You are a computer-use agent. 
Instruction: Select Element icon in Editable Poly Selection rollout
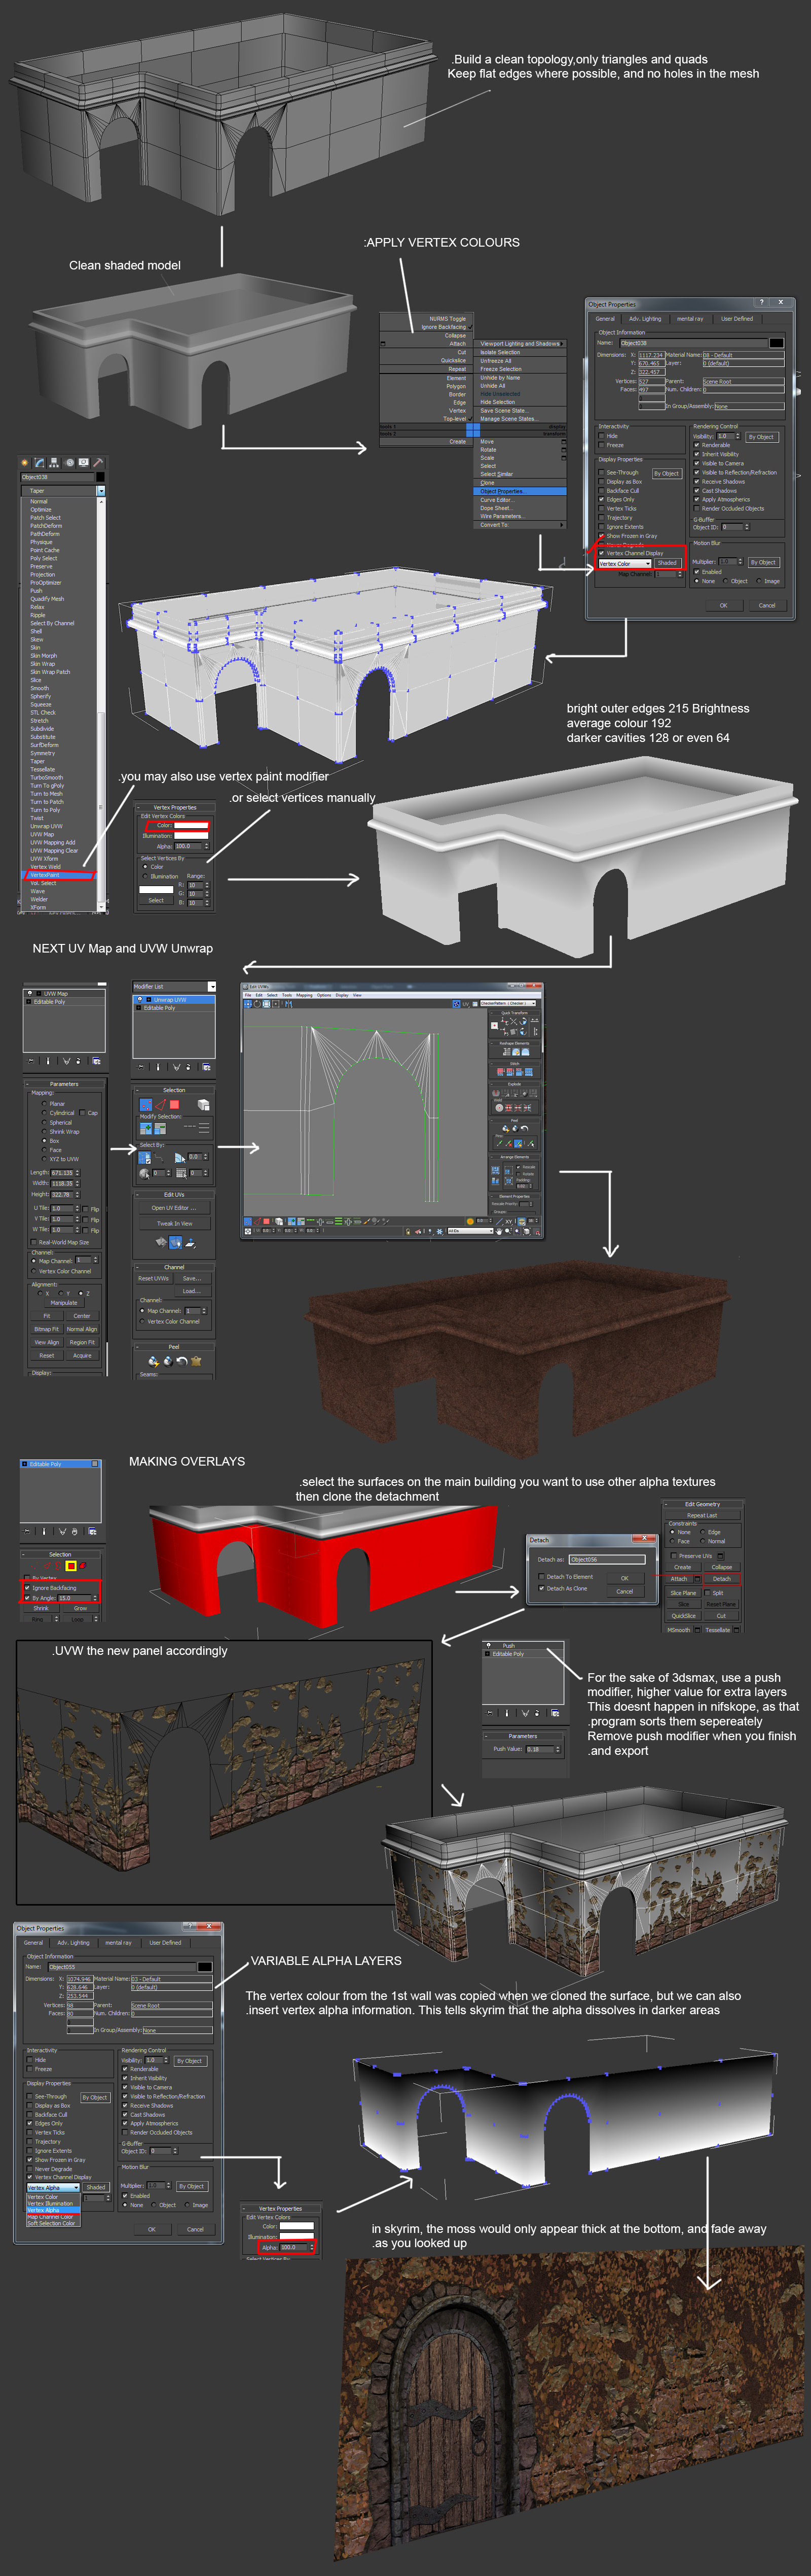click(x=83, y=1566)
